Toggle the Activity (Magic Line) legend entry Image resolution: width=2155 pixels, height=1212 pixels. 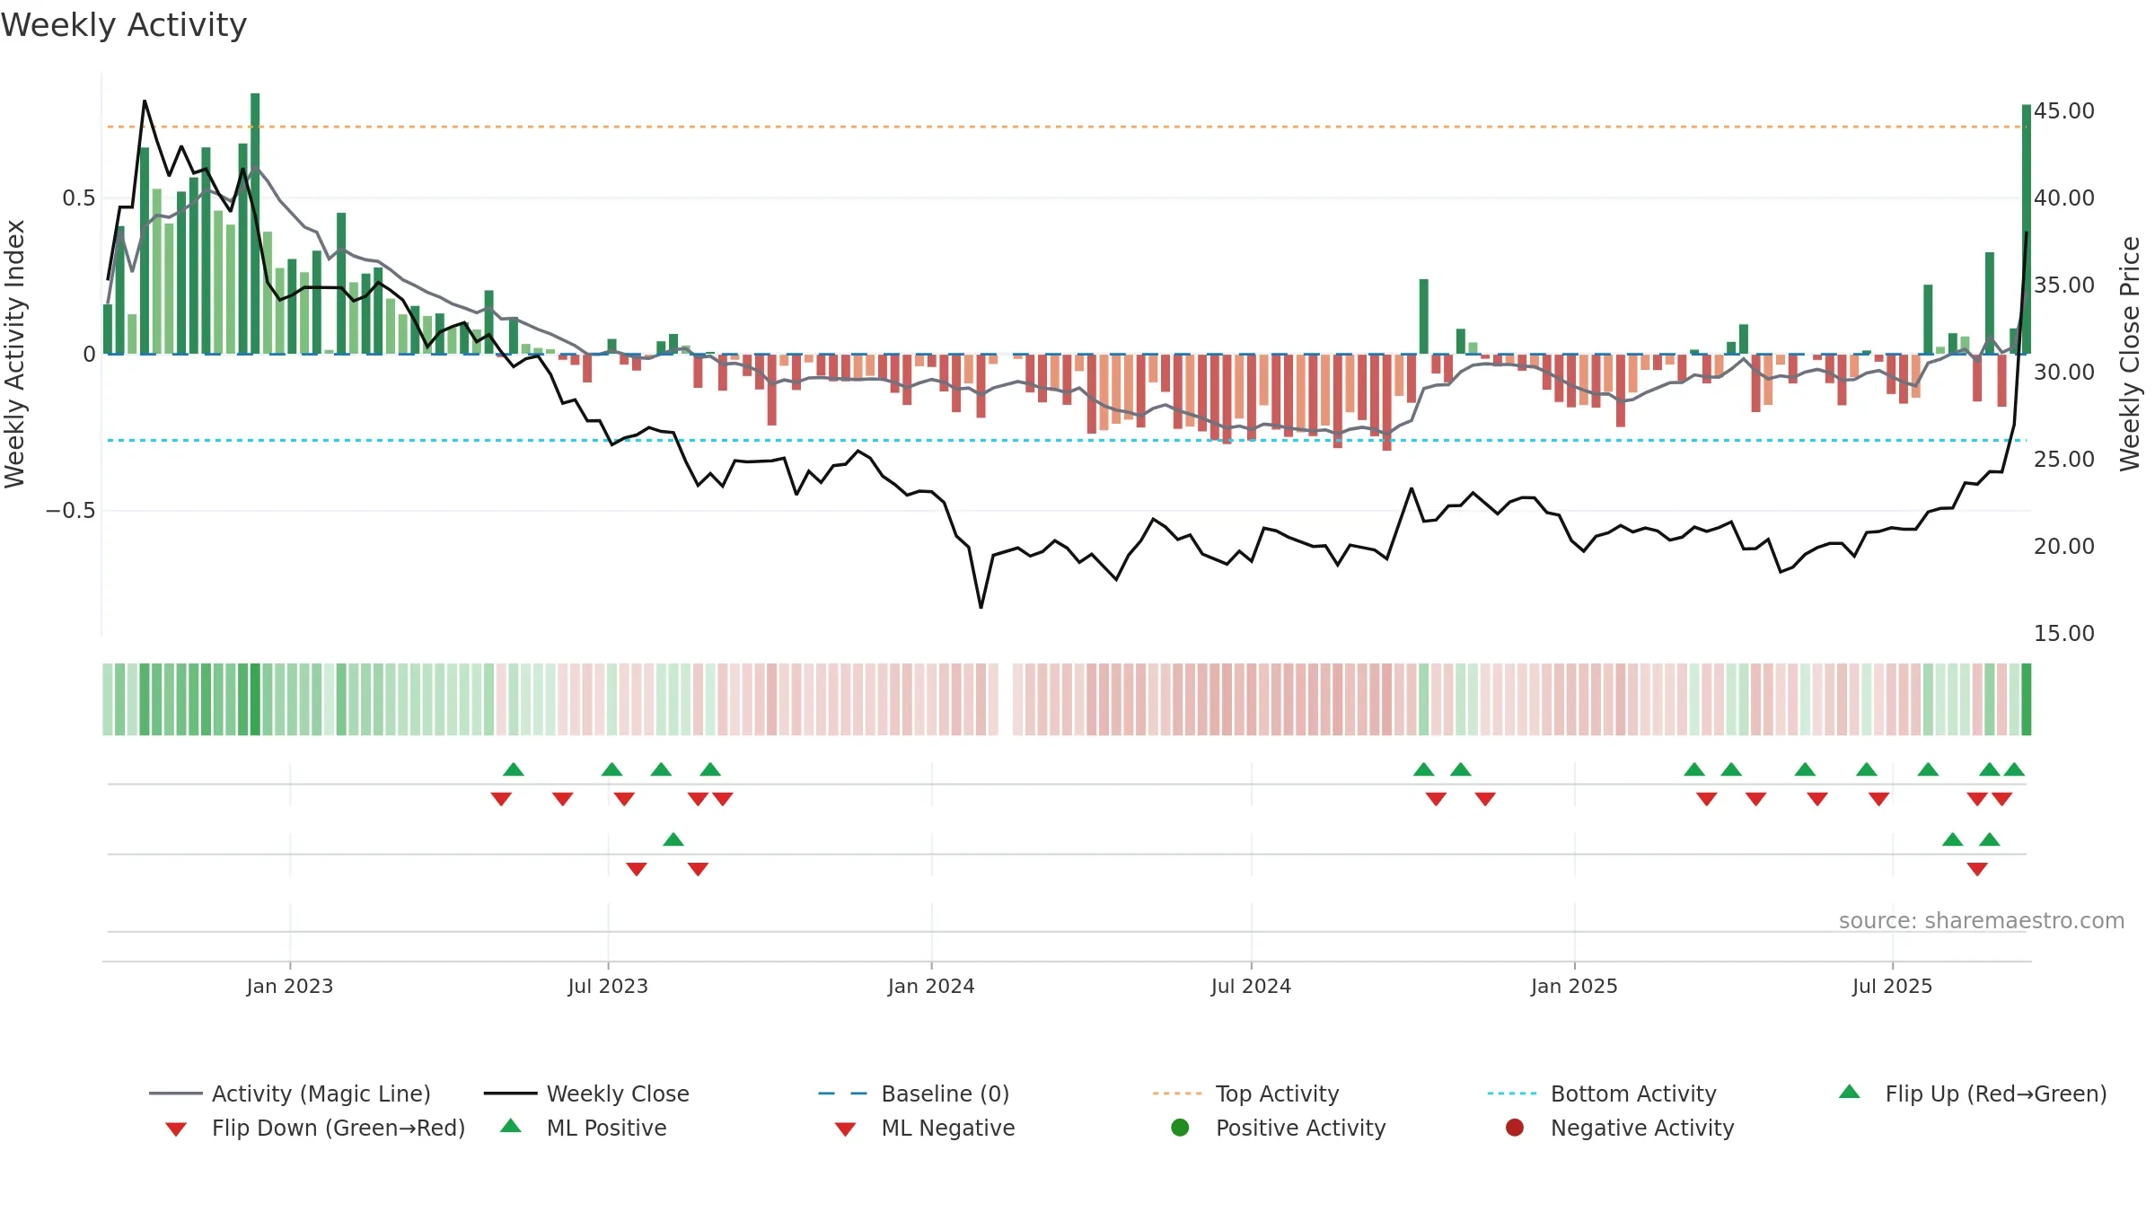click(290, 1093)
